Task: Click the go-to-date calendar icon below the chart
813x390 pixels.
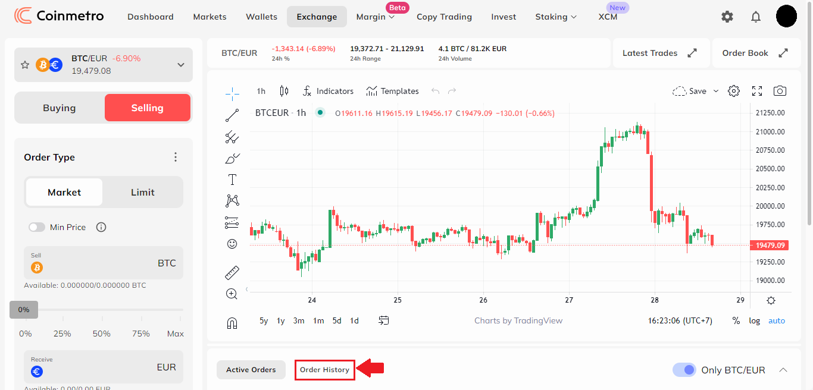Action: coord(384,320)
